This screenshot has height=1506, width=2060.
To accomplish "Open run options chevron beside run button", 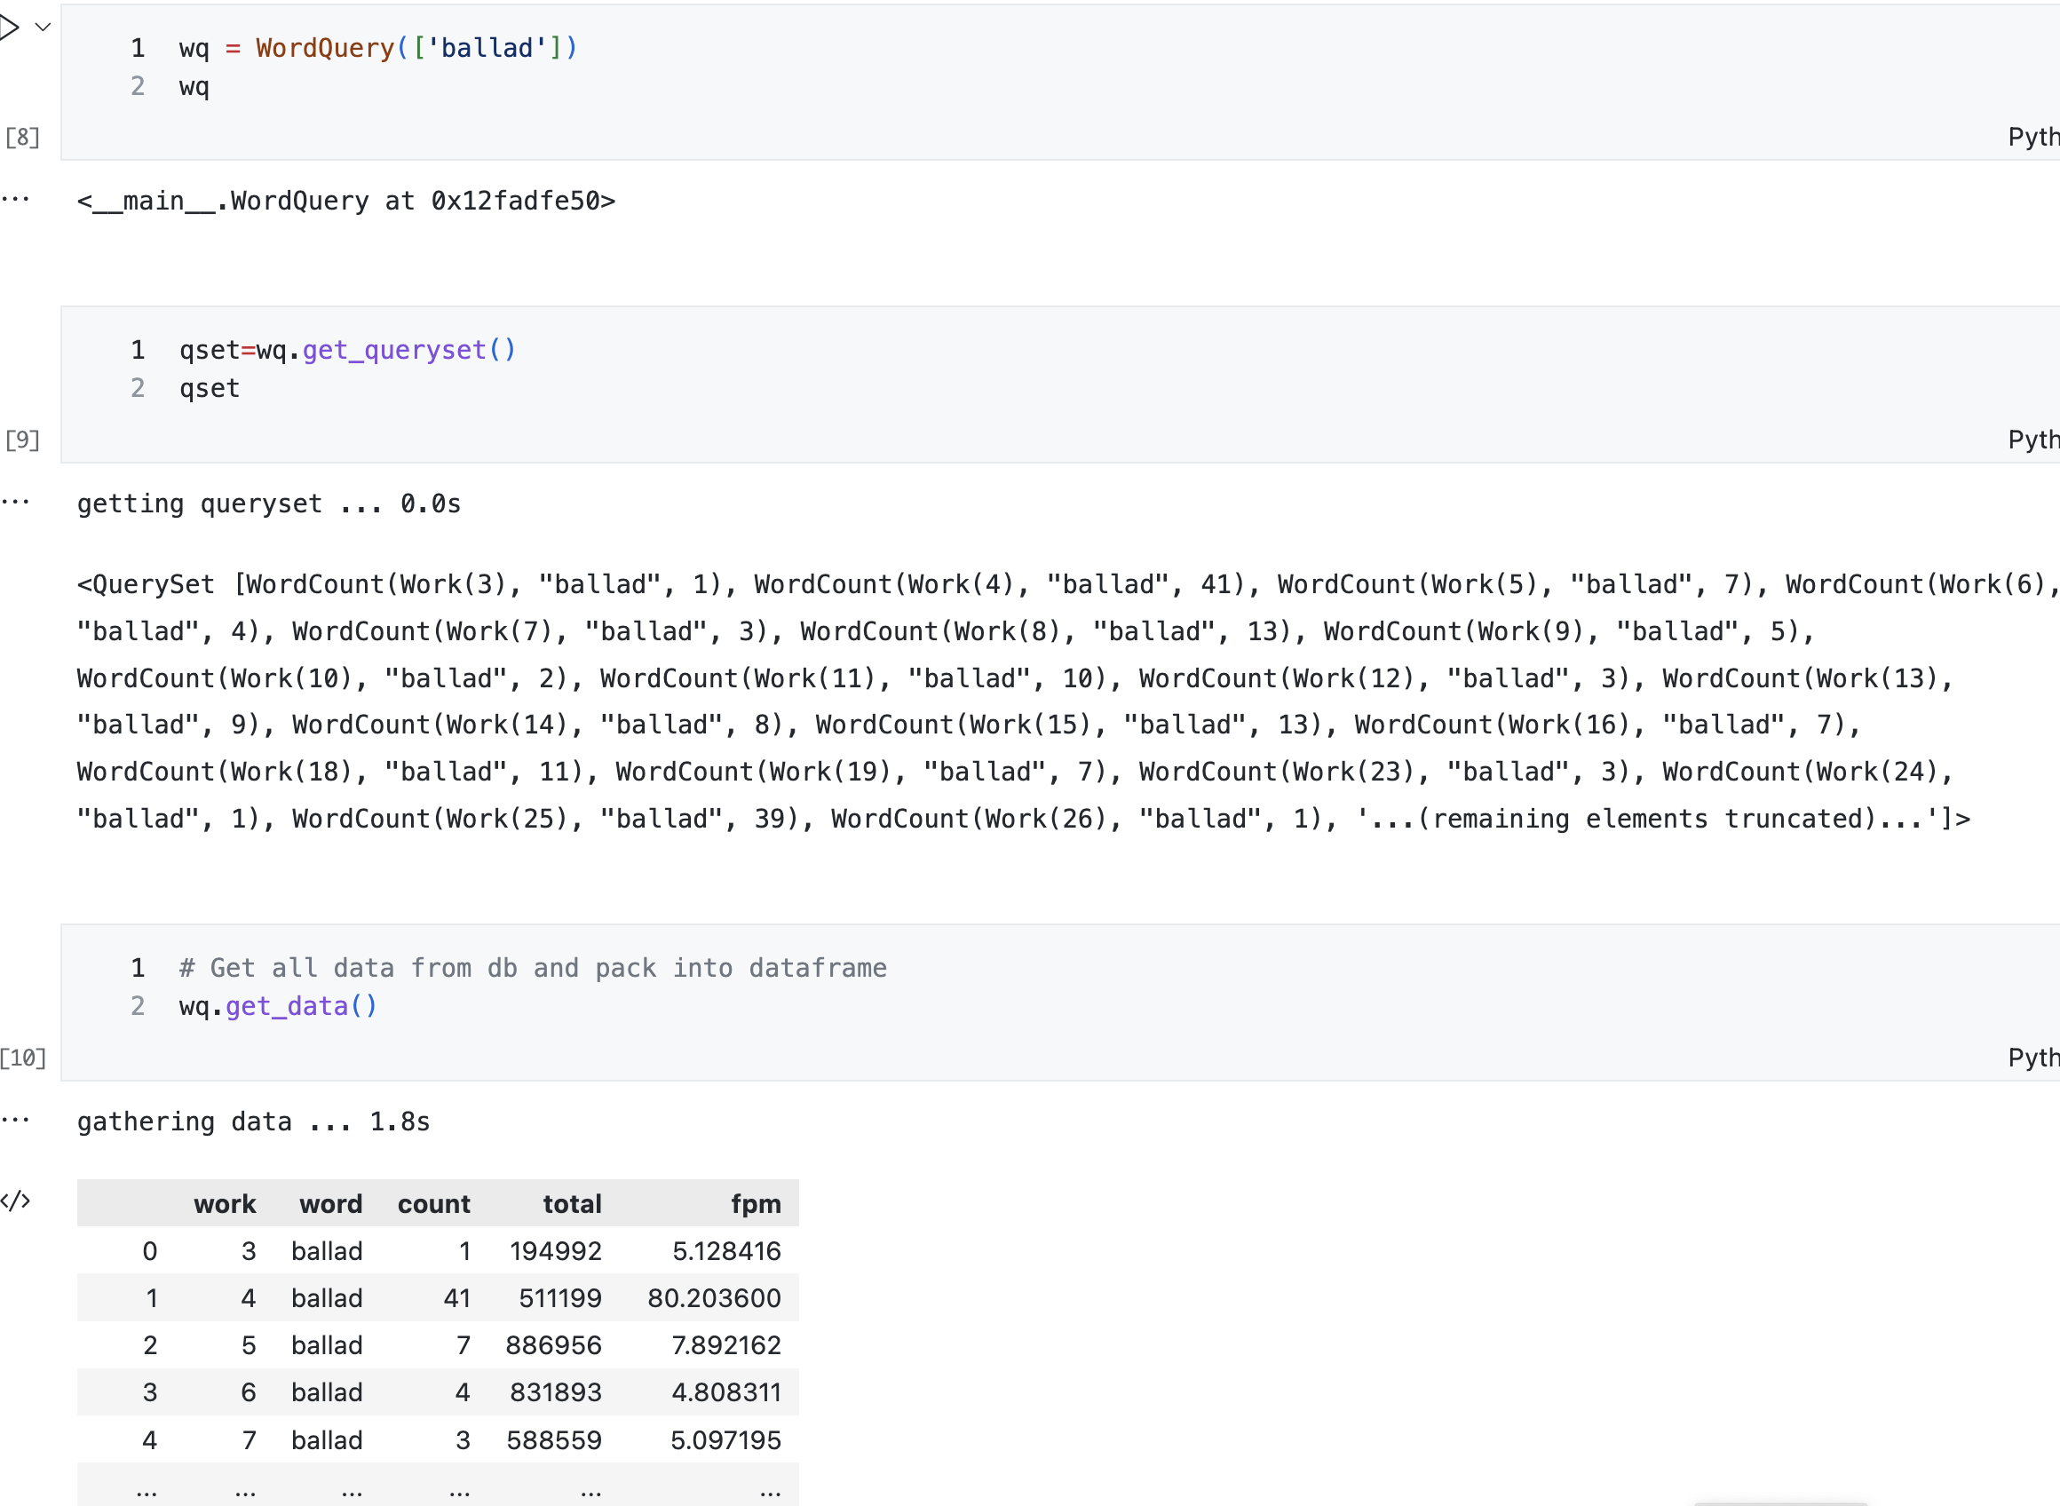I will [x=42, y=28].
